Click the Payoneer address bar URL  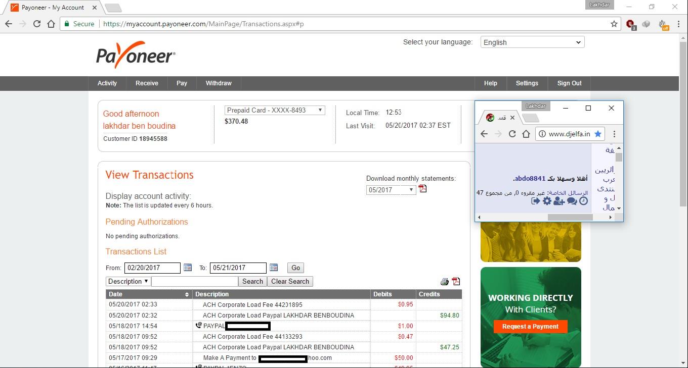203,24
